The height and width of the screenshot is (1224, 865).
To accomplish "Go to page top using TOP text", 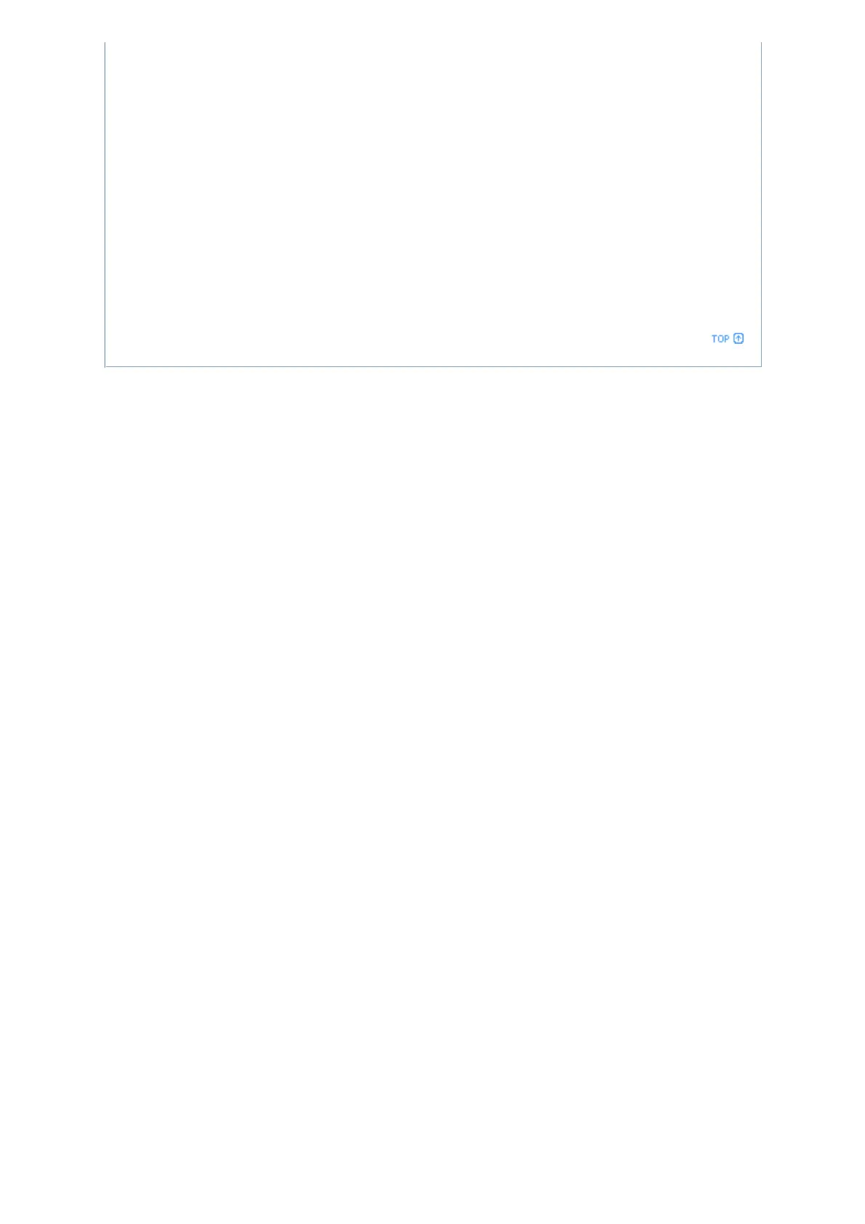I will pos(720,339).
